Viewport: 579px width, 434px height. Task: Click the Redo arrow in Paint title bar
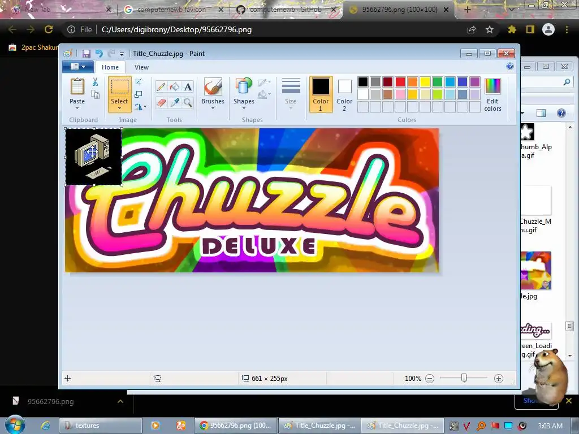tap(111, 54)
